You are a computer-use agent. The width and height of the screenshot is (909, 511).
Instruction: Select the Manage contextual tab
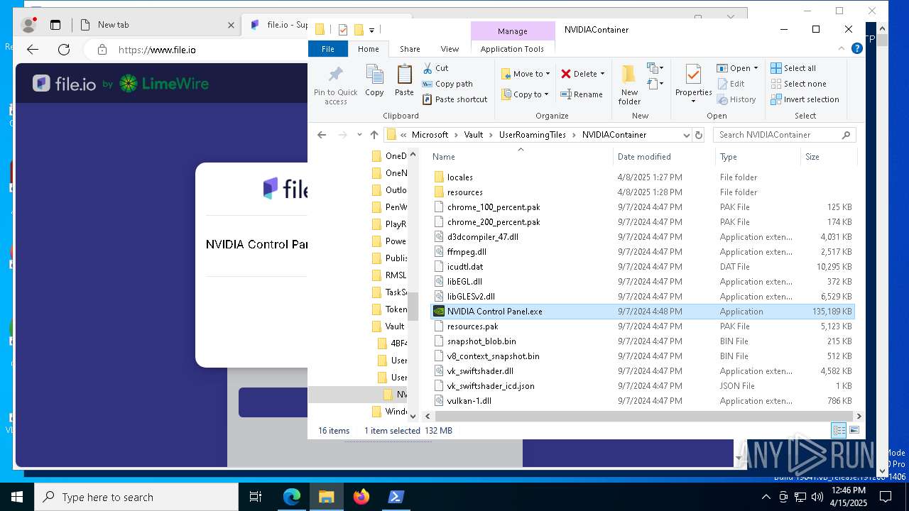coord(513,31)
